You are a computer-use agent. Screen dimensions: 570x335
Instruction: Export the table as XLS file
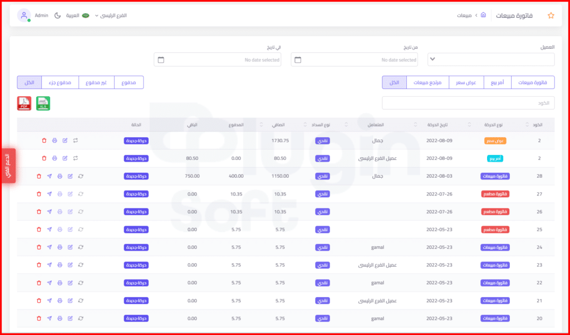point(43,103)
